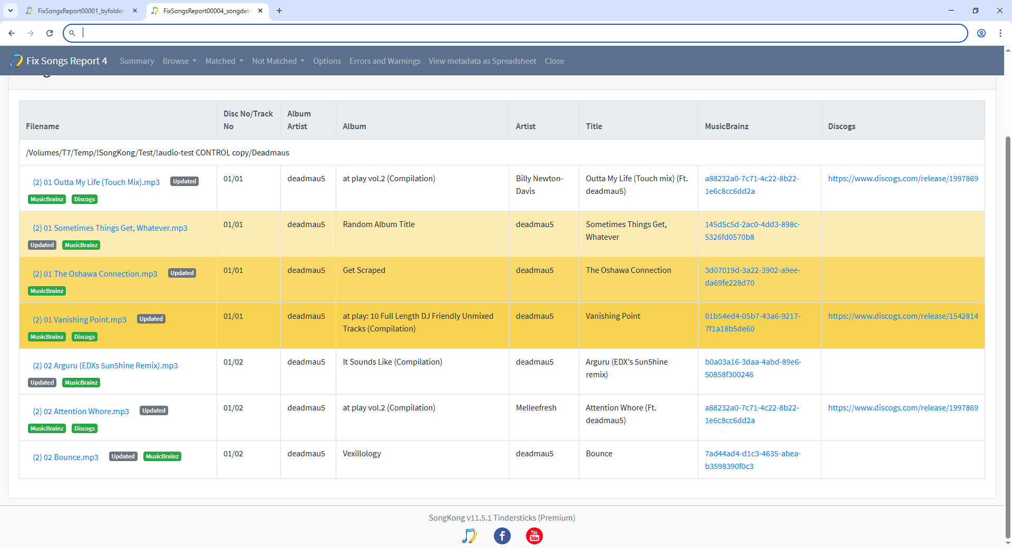Open the Summary menu item
1012x548 pixels.
pos(137,61)
